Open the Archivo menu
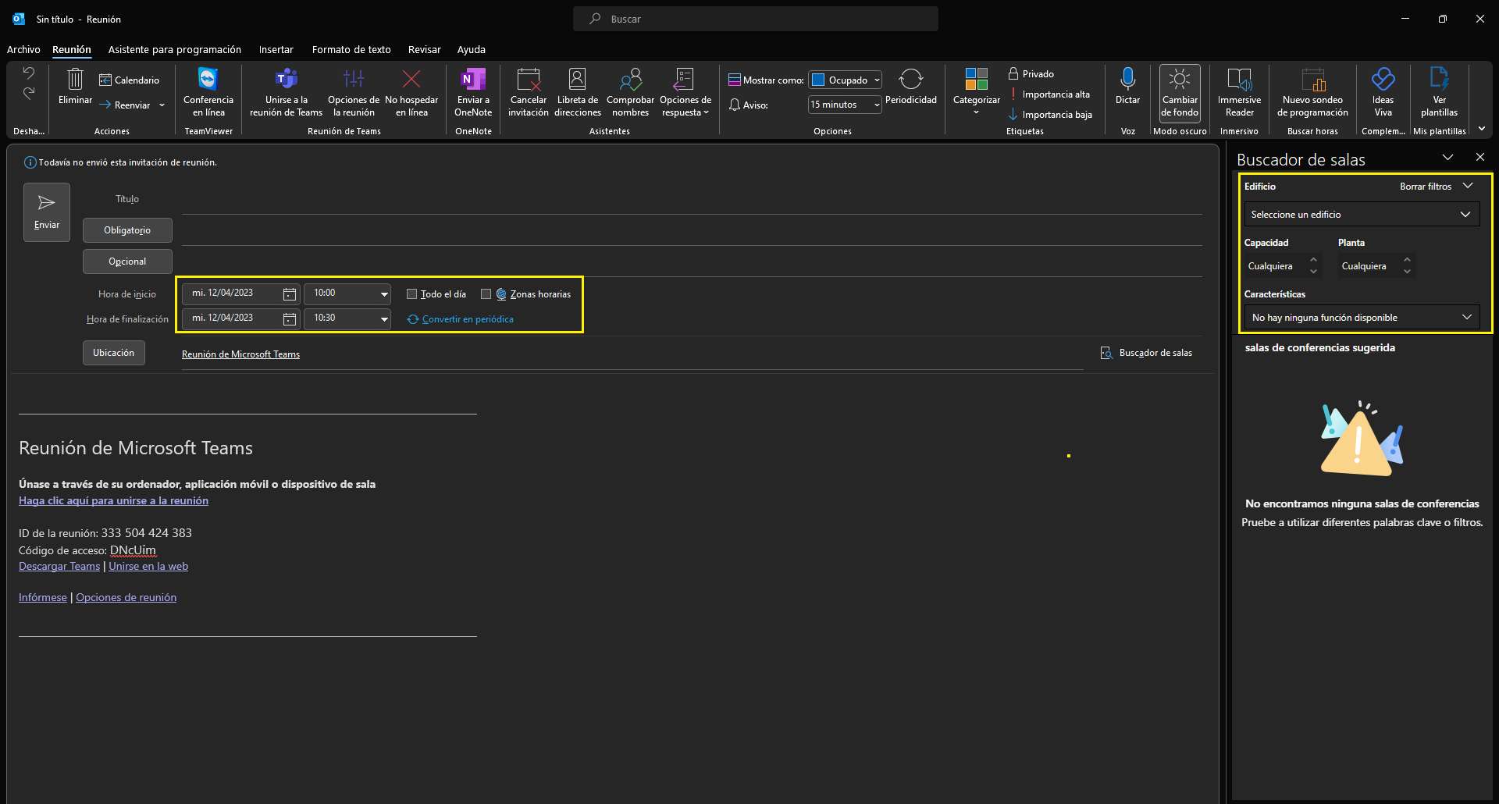The image size is (1499, 804). pyautogui.click(x=23, y=49)
